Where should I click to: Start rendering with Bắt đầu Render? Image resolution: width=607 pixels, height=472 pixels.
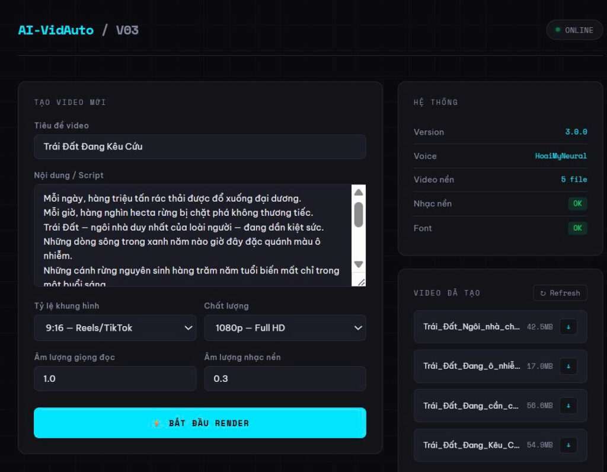pyautogui.click(x=200, y=423)
